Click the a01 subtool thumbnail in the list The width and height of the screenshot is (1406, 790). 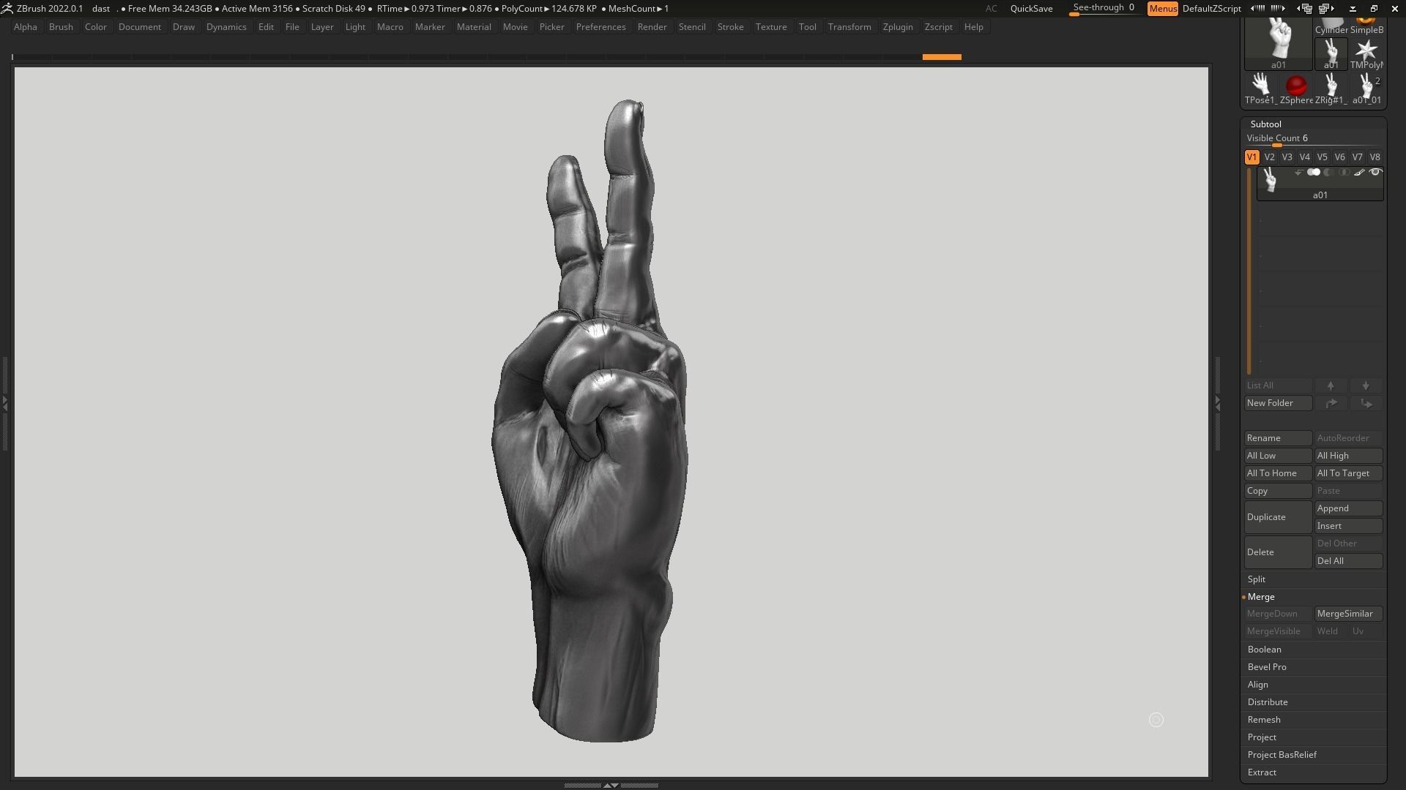(x=1270, y=179)
